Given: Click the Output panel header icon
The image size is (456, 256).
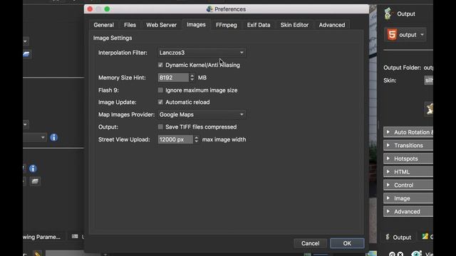Looking at the screenshot, I should (388, 14).
